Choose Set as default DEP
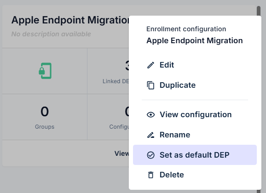The width and height of the screenshot is (266, 193). tap(195, 155)
